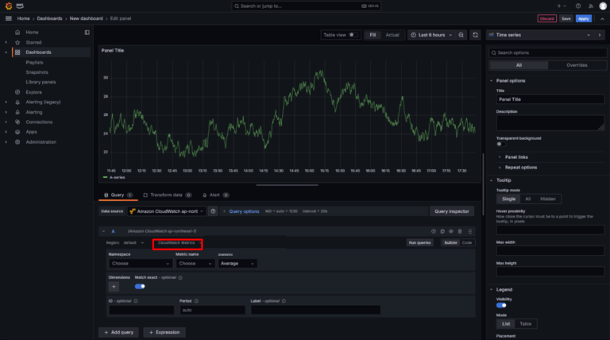Viewport: 610px width, 340px height.
Task: Dock the sidebar menu icon
Action: tap(87, 33)
